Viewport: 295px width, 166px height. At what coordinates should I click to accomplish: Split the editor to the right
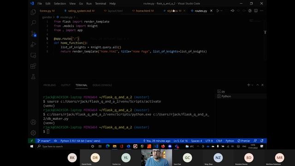(256, 11)
